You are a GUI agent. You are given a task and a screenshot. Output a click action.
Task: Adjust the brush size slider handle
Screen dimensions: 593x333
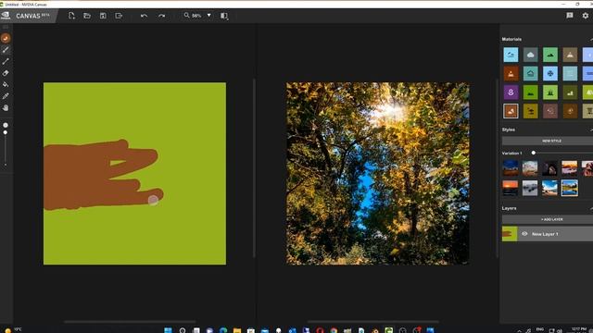(x=6, y=132)
